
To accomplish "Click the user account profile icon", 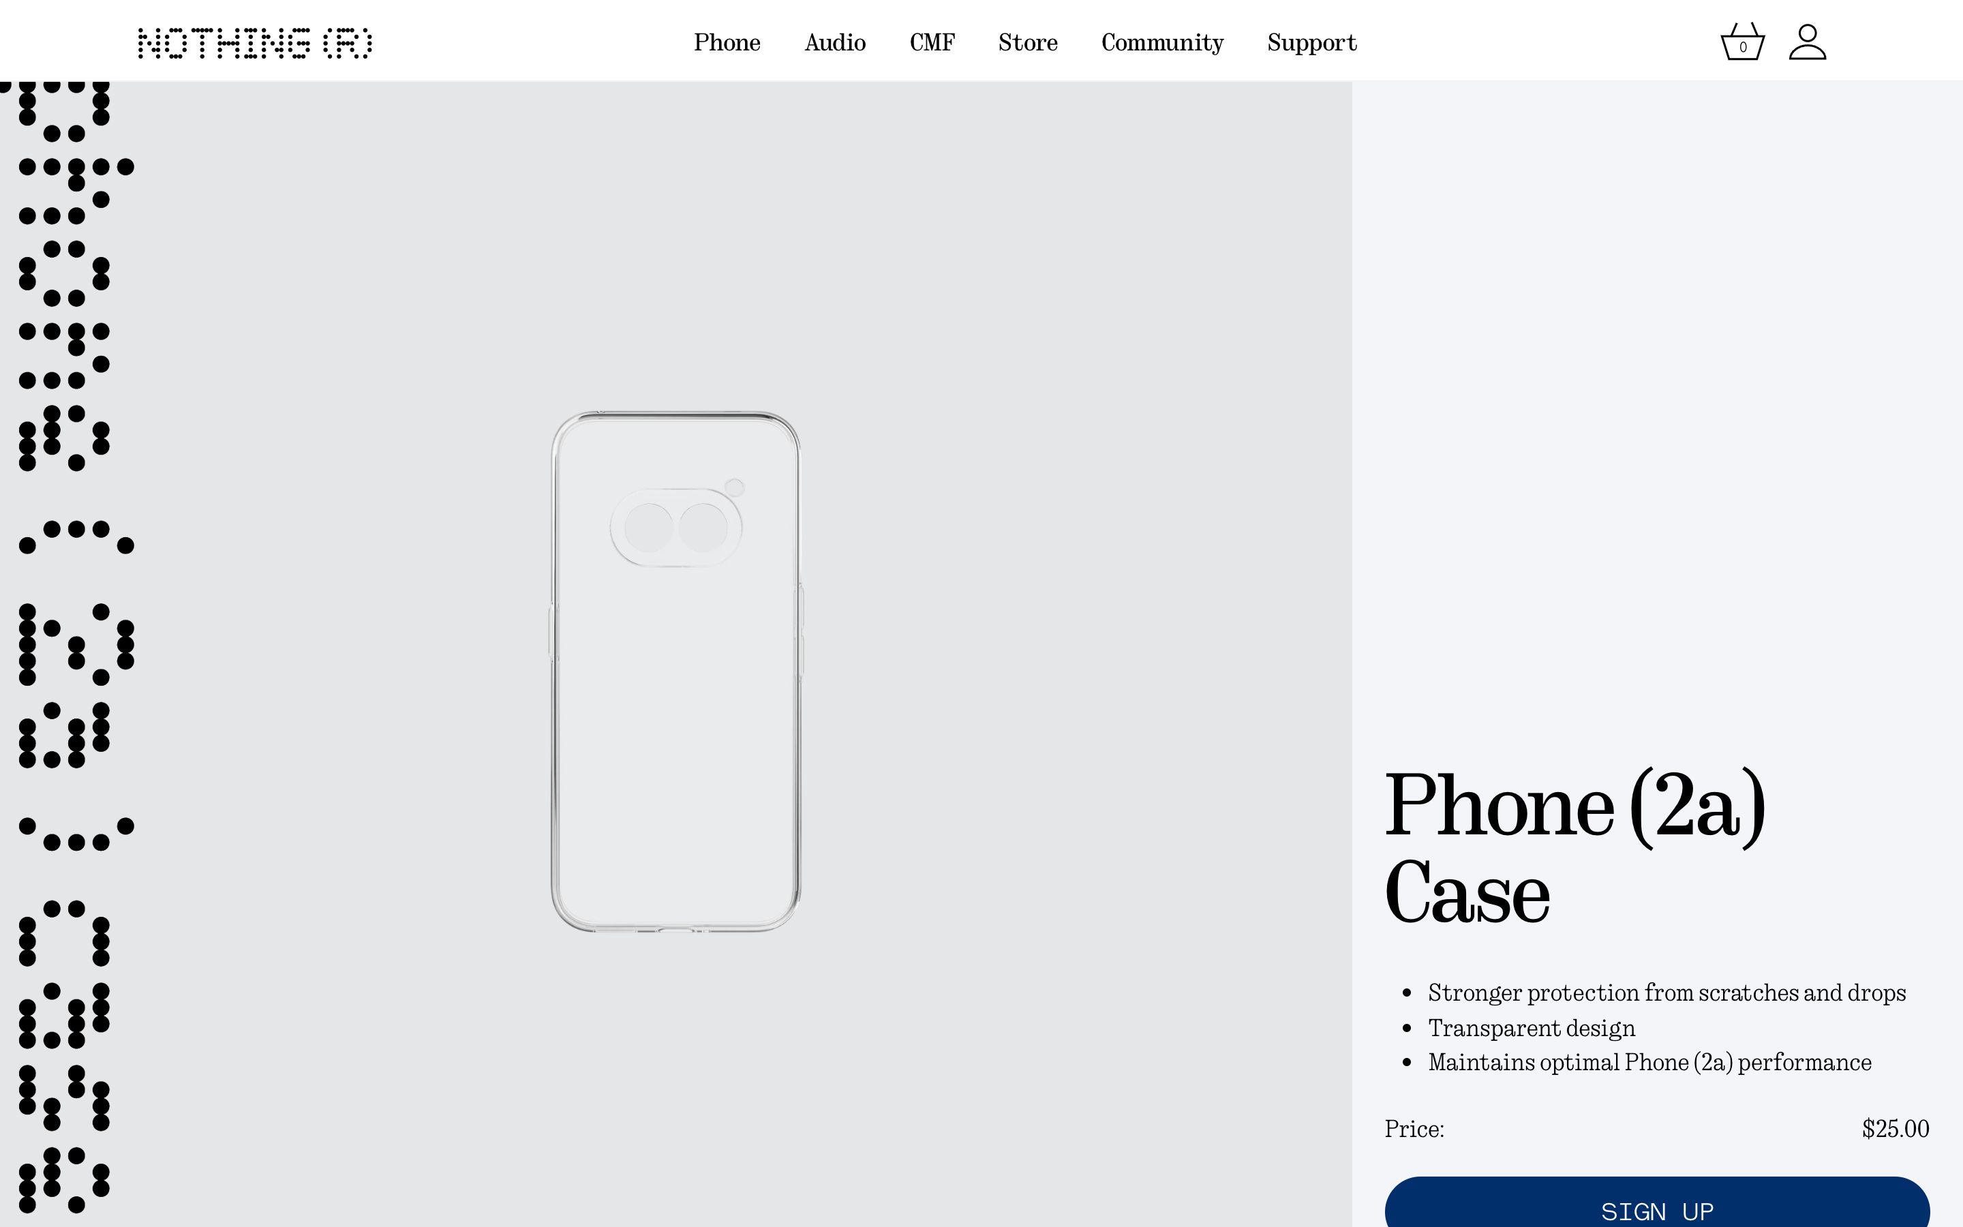I will point(1808,42).
